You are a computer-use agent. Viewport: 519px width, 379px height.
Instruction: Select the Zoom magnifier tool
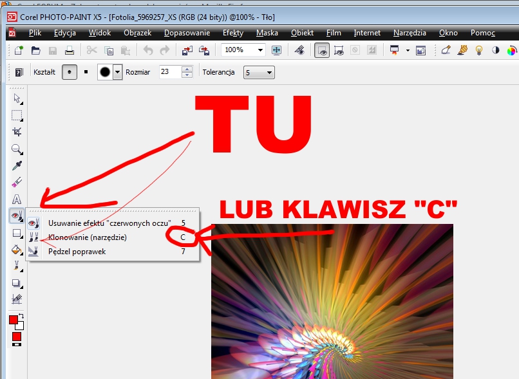click(17, 149)
